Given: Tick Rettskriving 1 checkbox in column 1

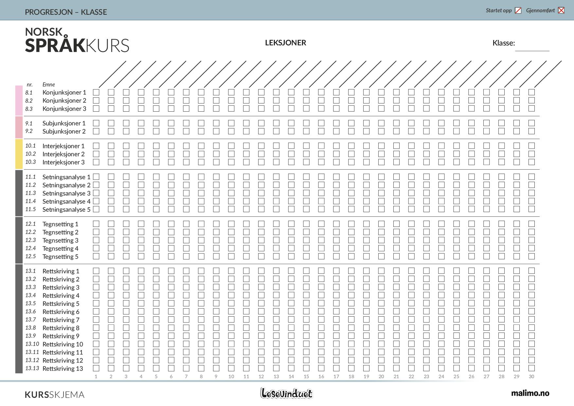Looking at the screenshot, I should [x=96, y=271].
